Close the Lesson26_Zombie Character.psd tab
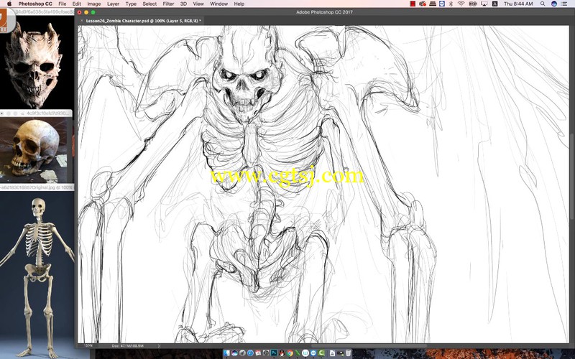575x359 pixels. (x=82, y=21)
